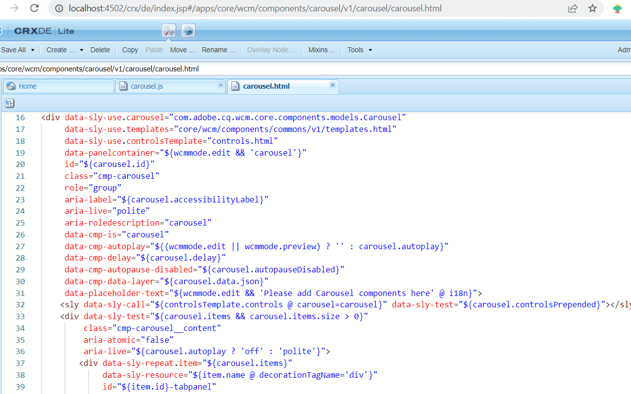Click the Delete button

coord(100,50)
